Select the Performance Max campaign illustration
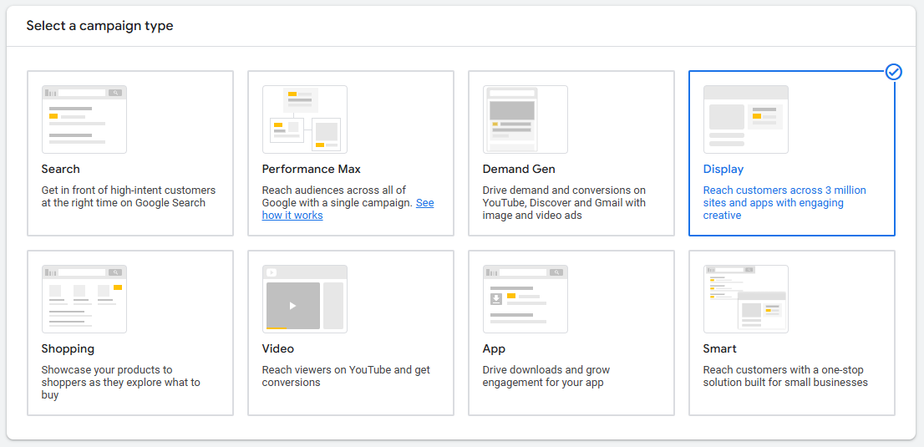Screen dimensions: 924x447 pyautogui.click(x=305, y=119)
